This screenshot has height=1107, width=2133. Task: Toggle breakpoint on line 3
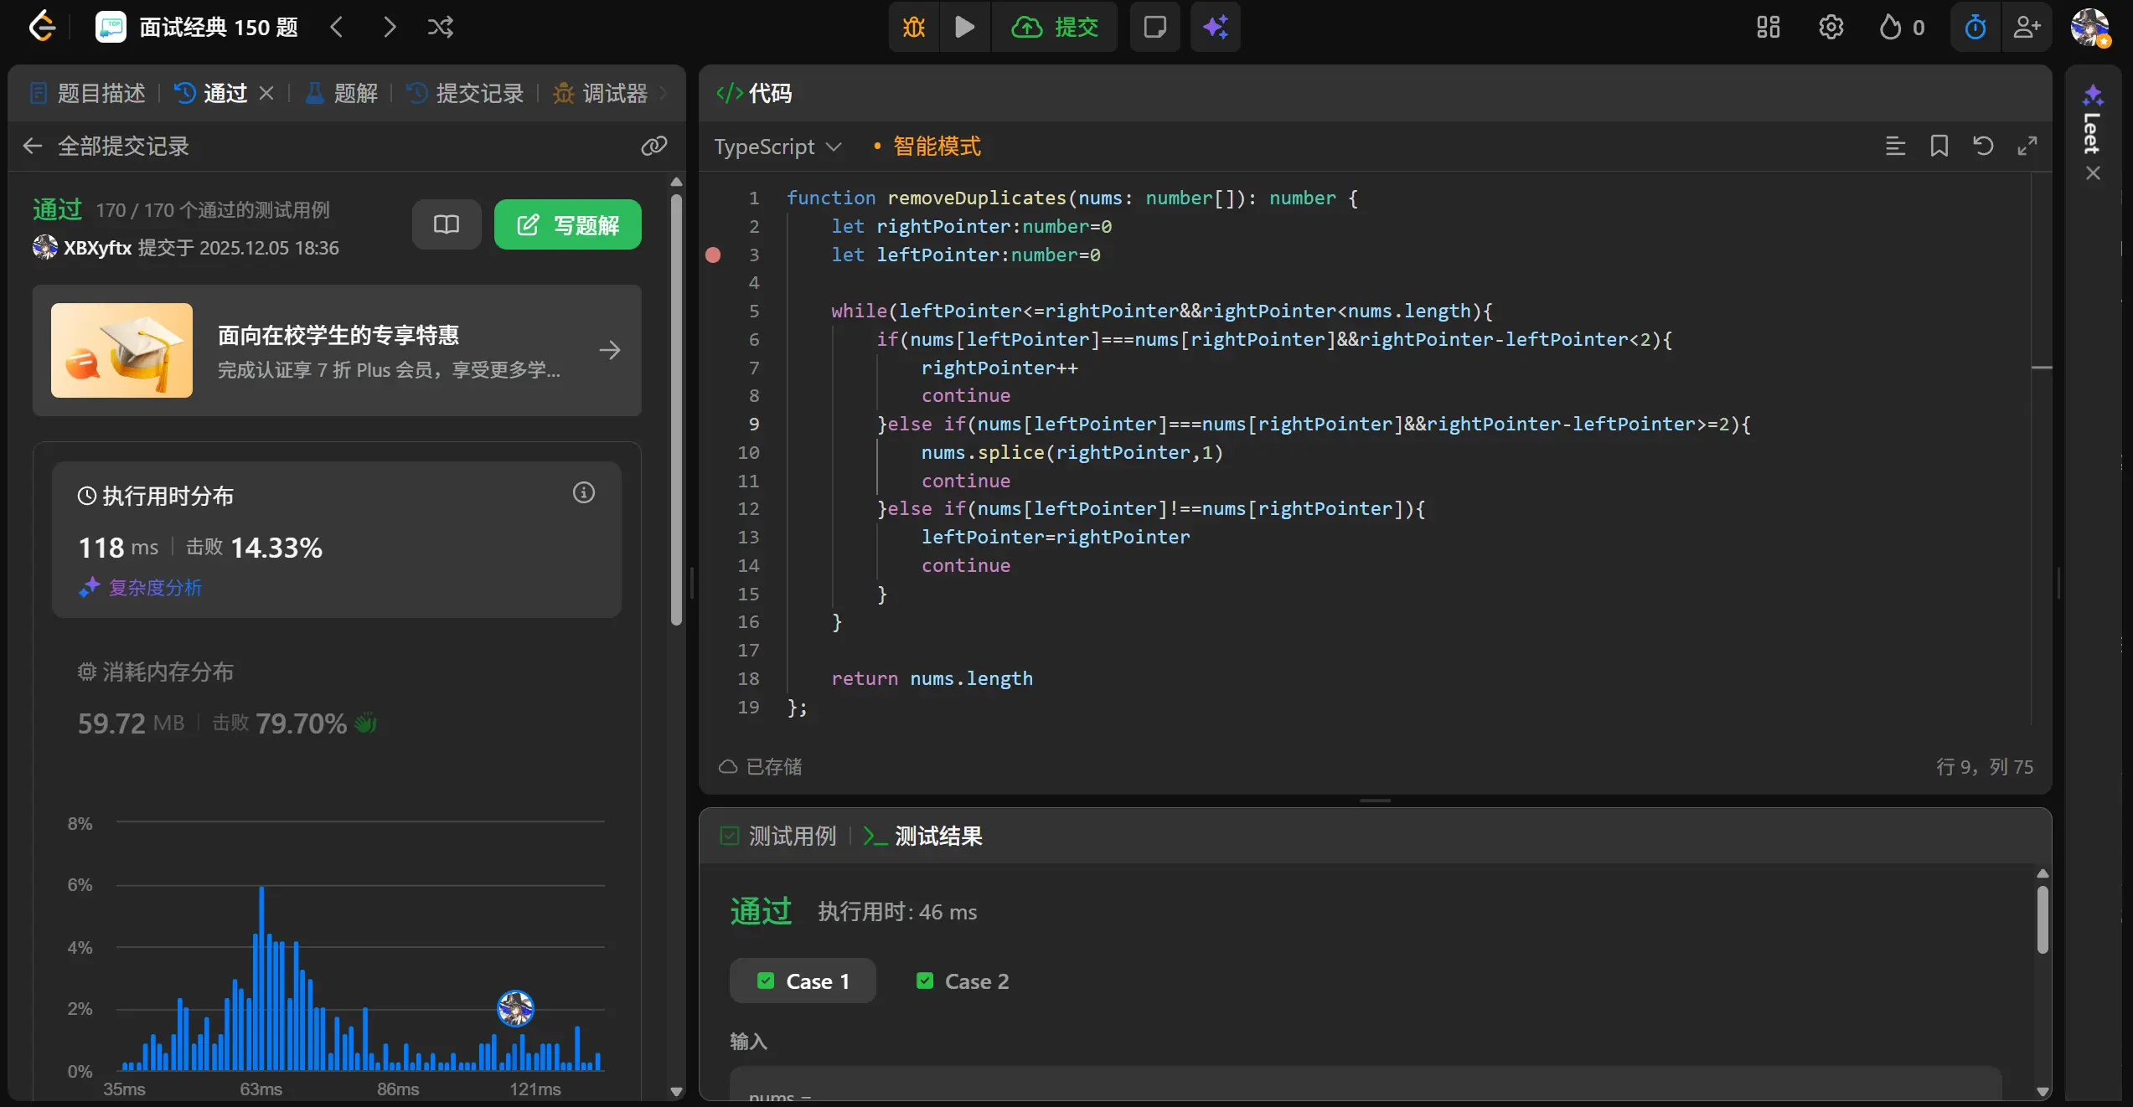point(713,255)
